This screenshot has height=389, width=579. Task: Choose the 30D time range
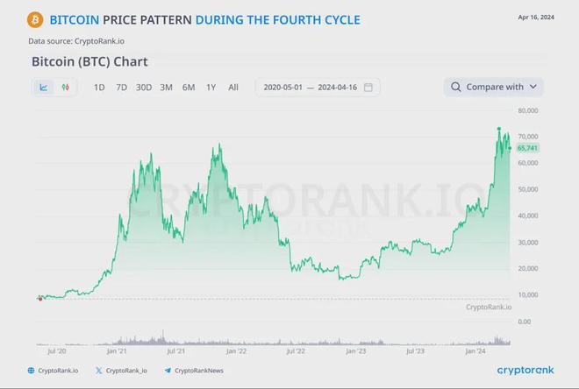click(x=144, y=88)
